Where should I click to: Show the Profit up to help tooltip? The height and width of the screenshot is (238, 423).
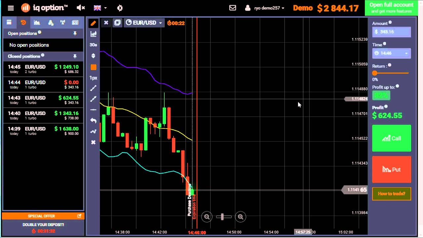(398, 86)
